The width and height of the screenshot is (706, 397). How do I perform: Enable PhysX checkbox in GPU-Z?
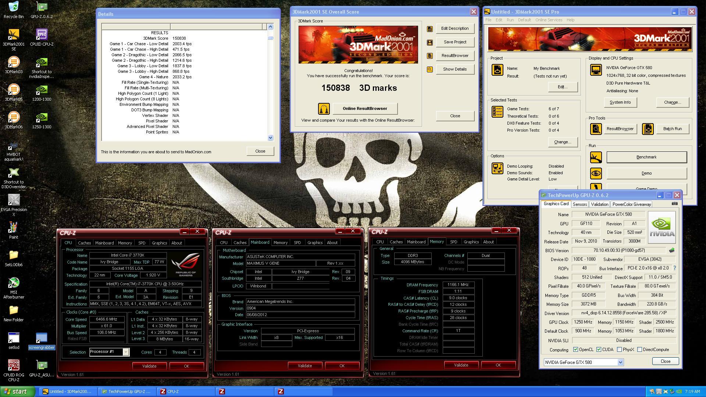[619, 350]
